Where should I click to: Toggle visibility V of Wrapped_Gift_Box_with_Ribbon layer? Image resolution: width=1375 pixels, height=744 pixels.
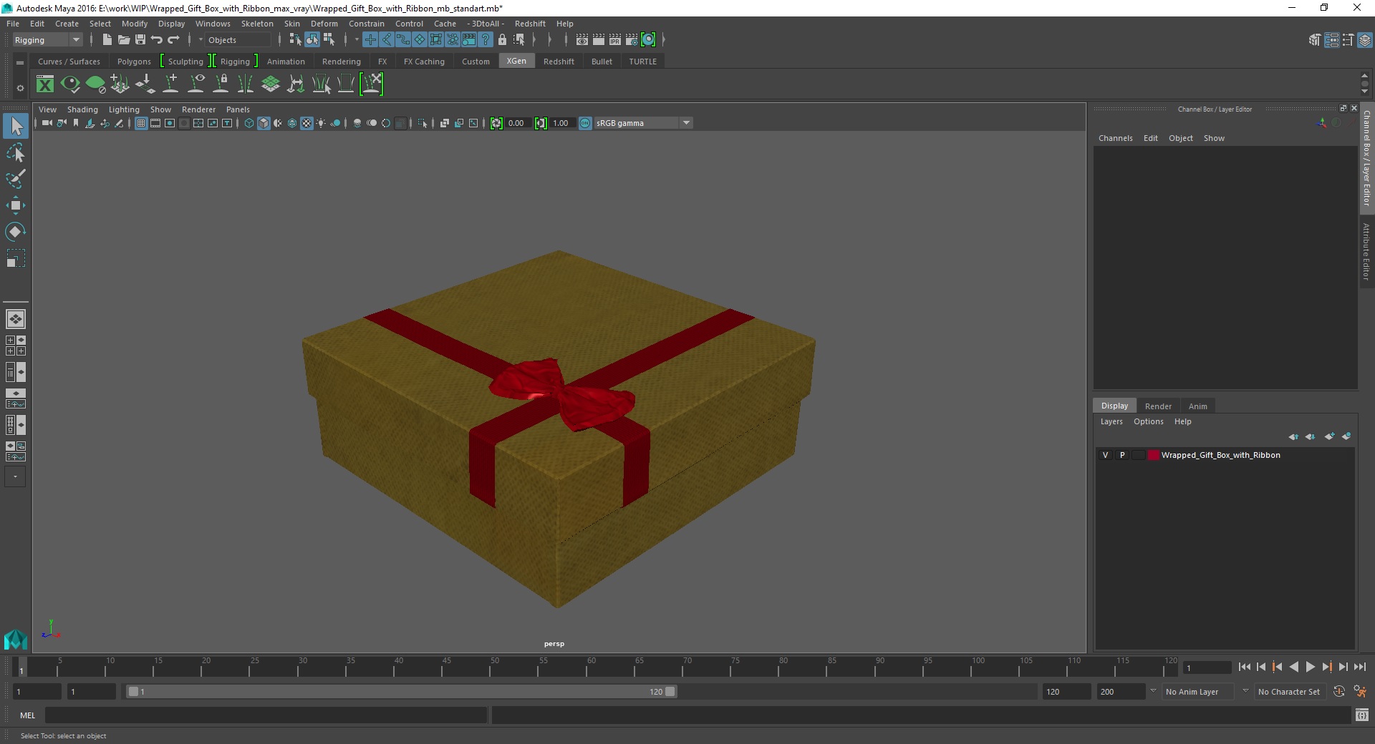tap(1105, 455)
